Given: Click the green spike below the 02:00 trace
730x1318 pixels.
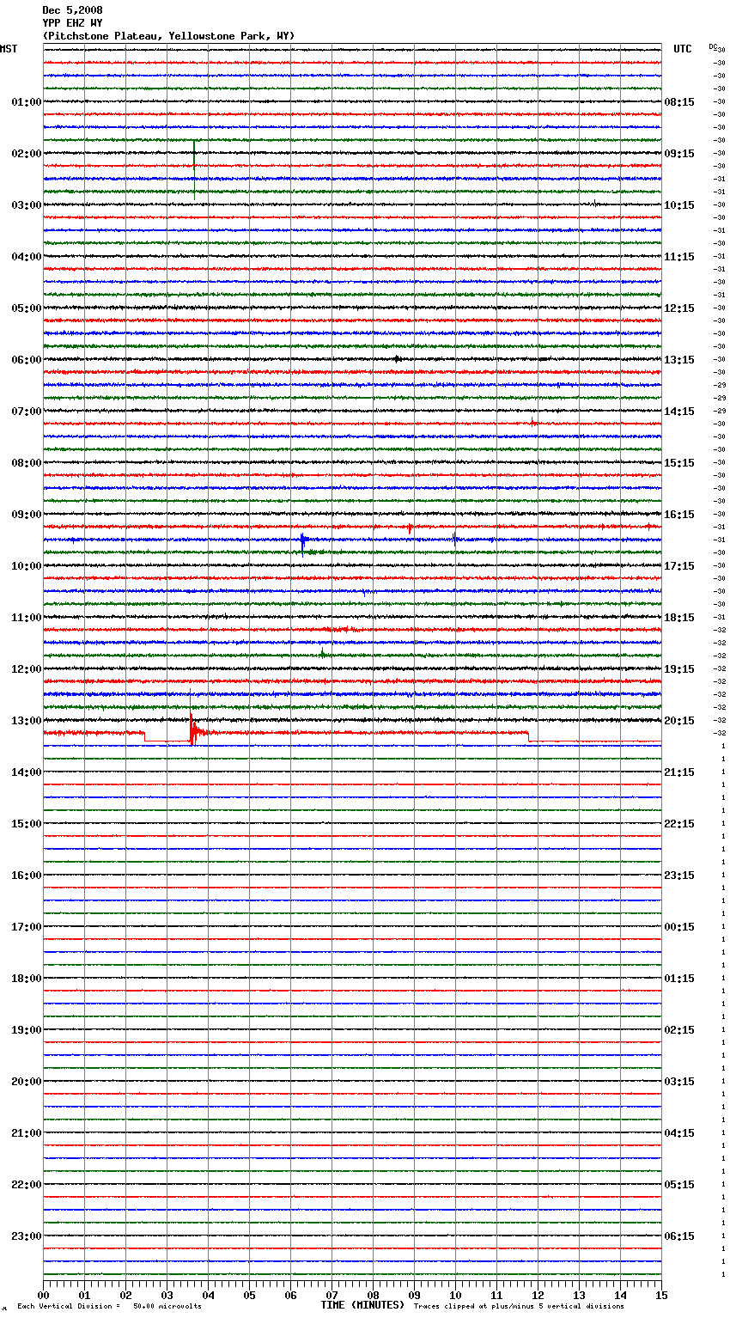Looking at the screenshot, I should [194, 168].
